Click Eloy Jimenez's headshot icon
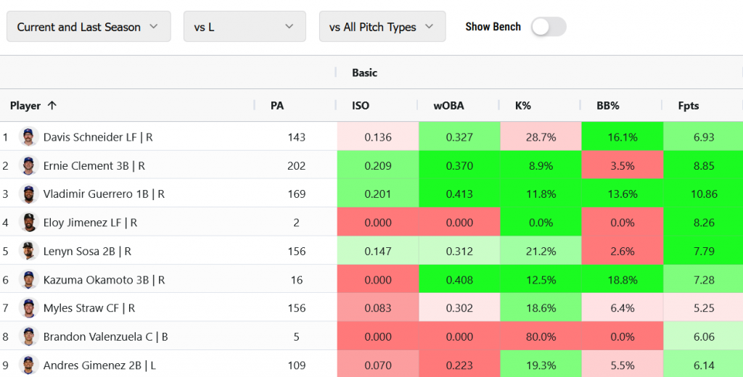 [28, 223]
